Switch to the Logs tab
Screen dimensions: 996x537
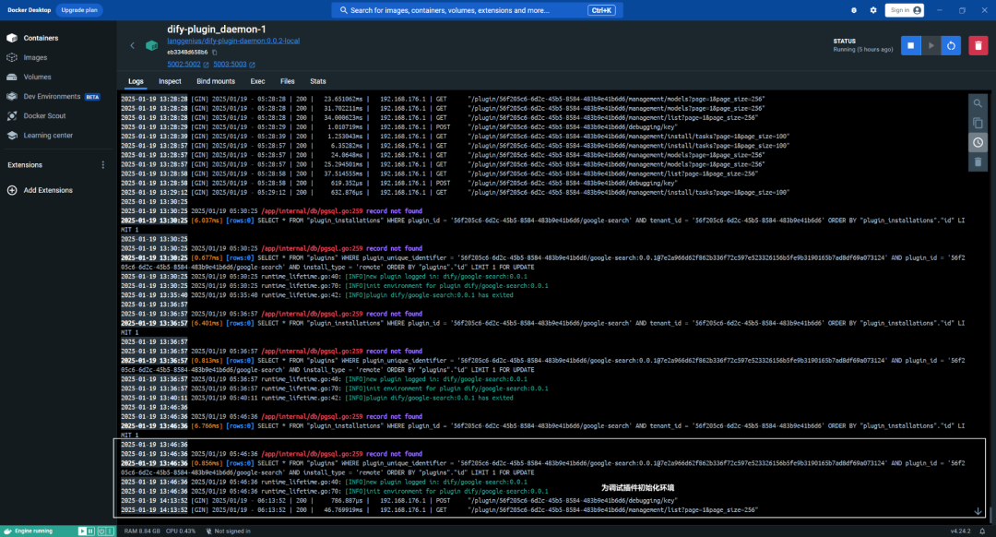[136, 81]
